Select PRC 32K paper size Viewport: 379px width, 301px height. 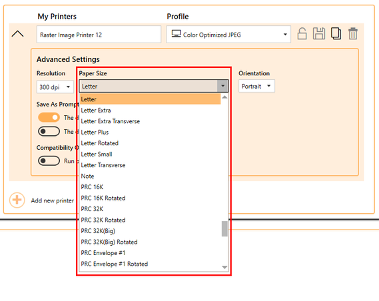(x=150, y=209)
